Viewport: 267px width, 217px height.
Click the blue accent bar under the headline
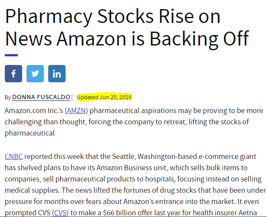tap(11, 55)
